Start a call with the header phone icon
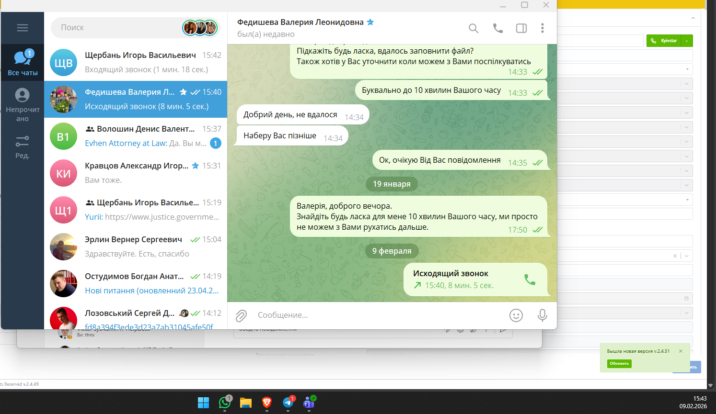Image resolution: width=716 pixels, height=414 pixels. click(x=498, y=28)
